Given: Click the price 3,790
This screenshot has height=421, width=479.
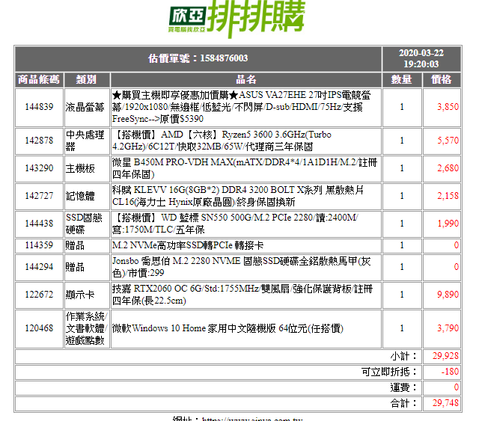Looking at the screenshot, I should [448, 328].
